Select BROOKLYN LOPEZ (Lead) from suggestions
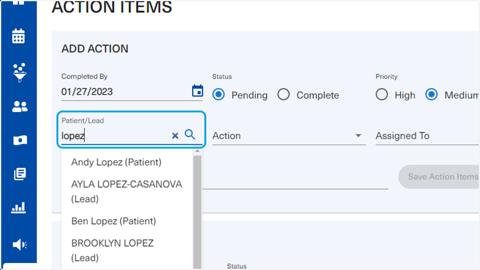This screenshot has width=480, height=270. point(127,250)
